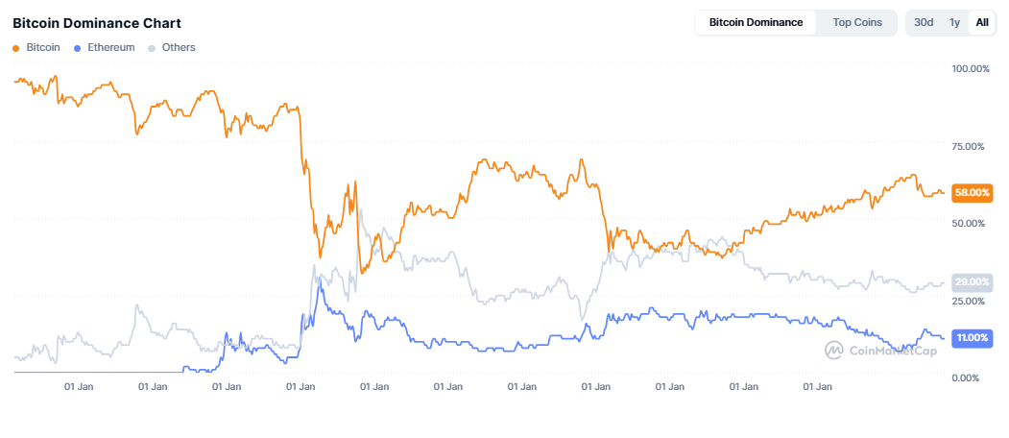Click the 0.00% y-axis label
The width and height of the screenshot is (1009, 438).
(x=966, y=377)
